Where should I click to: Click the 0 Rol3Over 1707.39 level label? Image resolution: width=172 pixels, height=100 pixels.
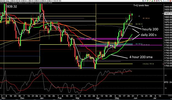(x=148, y=64)
